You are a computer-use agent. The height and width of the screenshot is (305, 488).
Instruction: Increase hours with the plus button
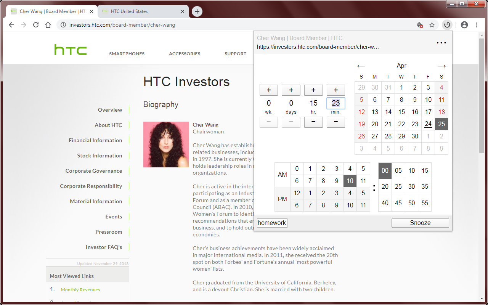tap(313, 90)
